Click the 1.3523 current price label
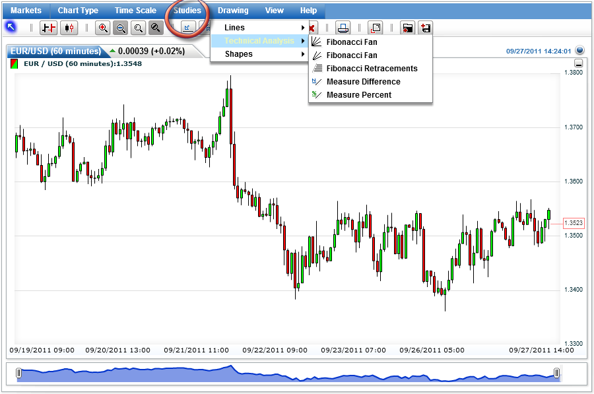 coord(574,223)
